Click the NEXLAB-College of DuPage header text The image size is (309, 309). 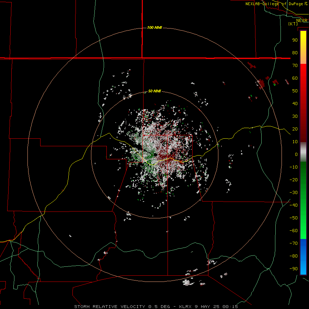tap(276, 4)
